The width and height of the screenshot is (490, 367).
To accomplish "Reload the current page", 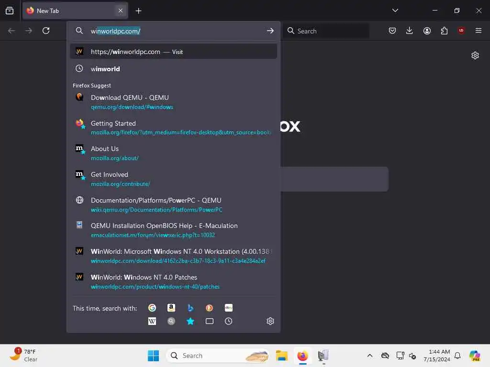I will coord(46,31).
